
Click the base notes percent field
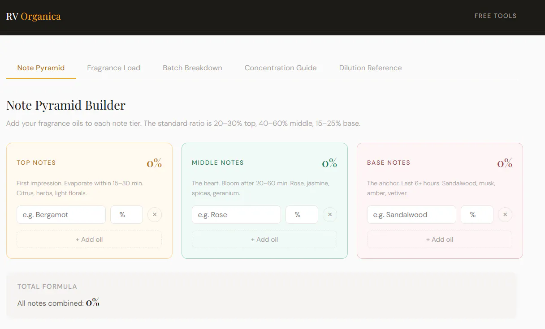click(477, 215)
